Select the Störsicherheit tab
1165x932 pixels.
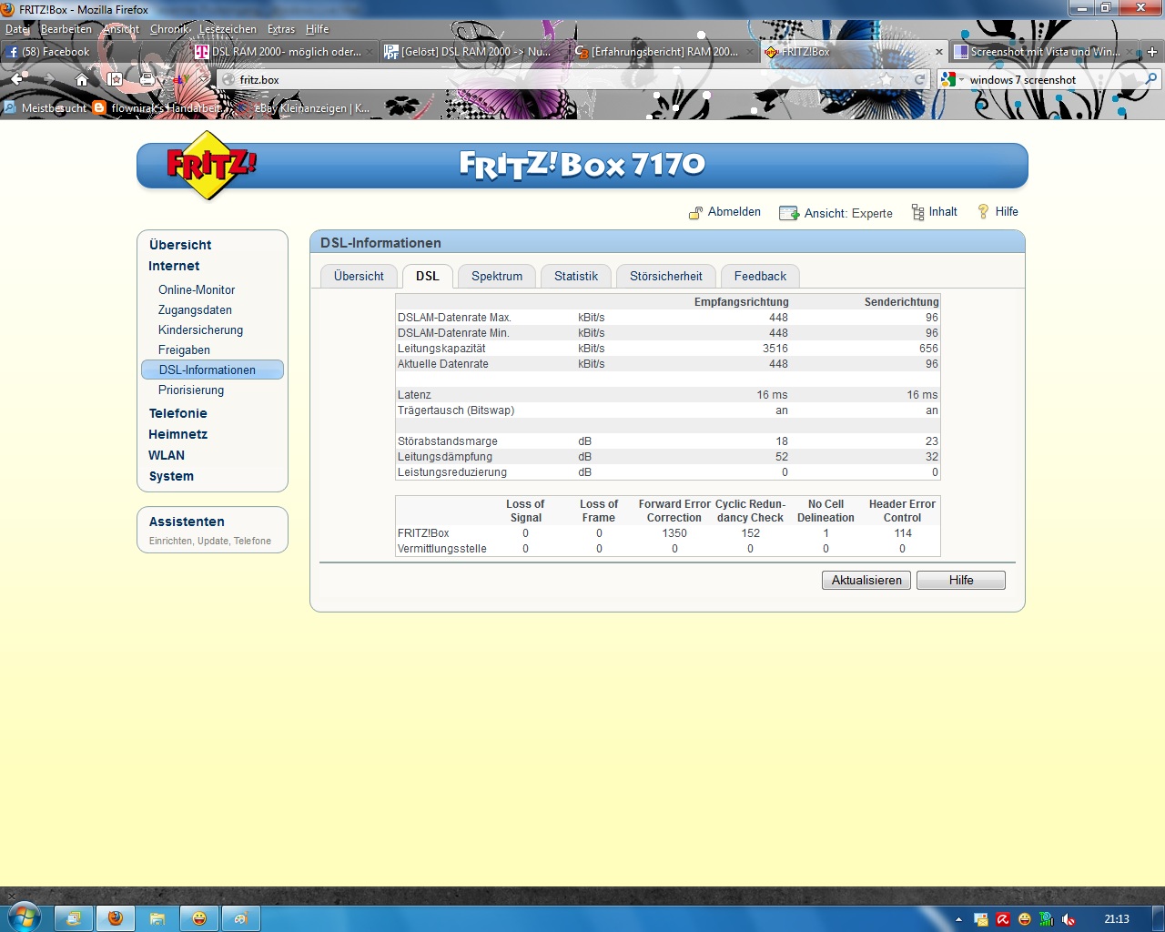(666, 276)
